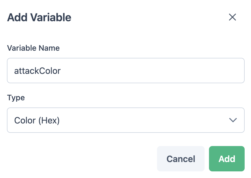Submit attackColor variable using Add
This screenshot has width=251, height=178.
point(227,159)
